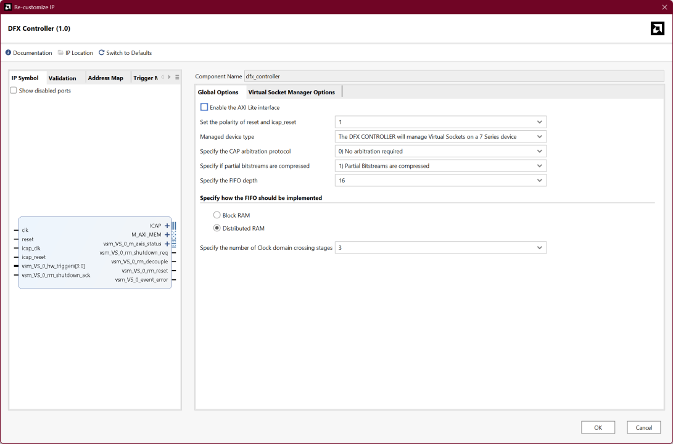This screenshot has height=444, width=673.
Task: Click the OK button
Action: pyautogui.click(x=598, y=427)
